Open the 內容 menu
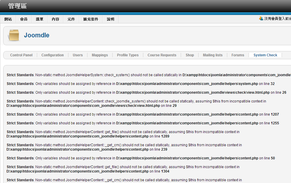291x183 pixels. 55,19
